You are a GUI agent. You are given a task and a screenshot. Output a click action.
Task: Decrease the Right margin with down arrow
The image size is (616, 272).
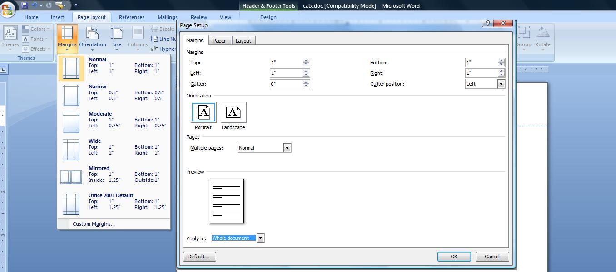tap(502, 75)
